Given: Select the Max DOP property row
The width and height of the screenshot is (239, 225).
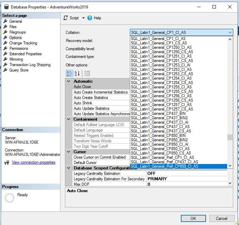Looking at the screenshot, I should click(150, 184).
